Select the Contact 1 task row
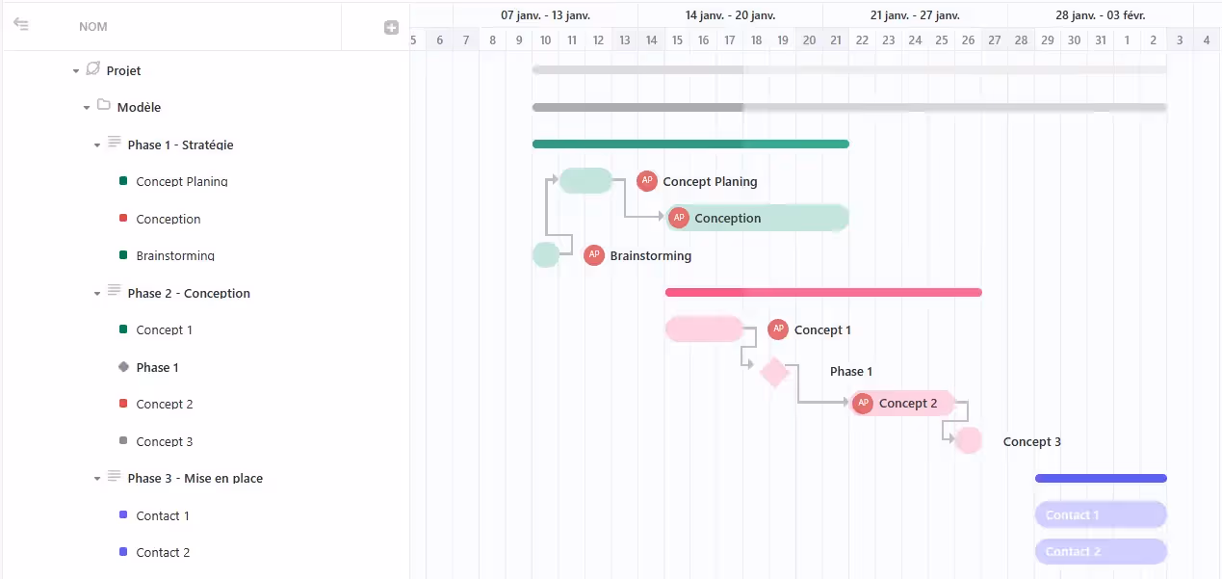 pyautogui.click(x=163, y=515)
